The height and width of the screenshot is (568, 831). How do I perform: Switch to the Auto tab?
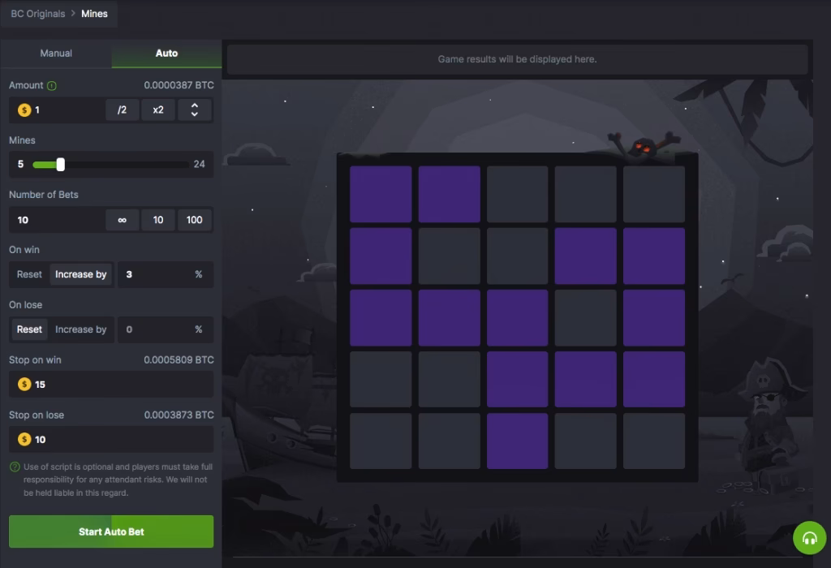166,53
